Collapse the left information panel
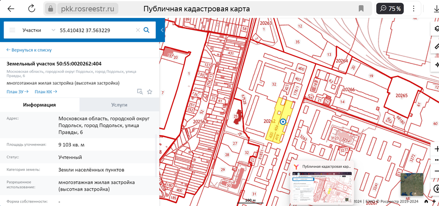Screen dimensions: 439x206 coord(162,30)
